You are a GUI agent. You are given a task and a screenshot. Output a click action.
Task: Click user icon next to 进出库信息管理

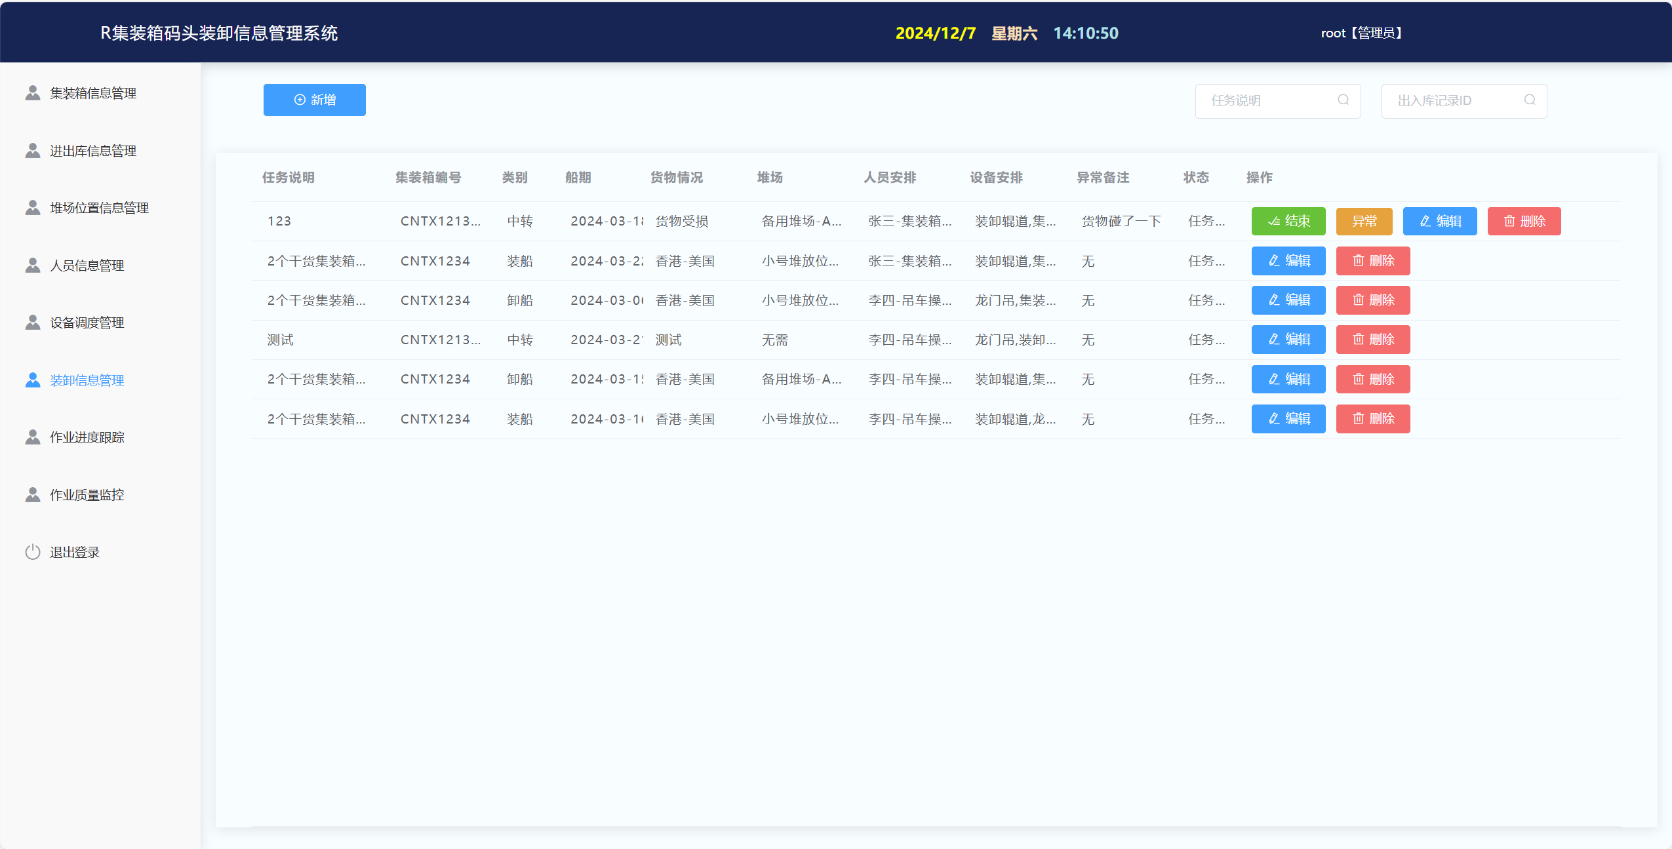[33, 151]
